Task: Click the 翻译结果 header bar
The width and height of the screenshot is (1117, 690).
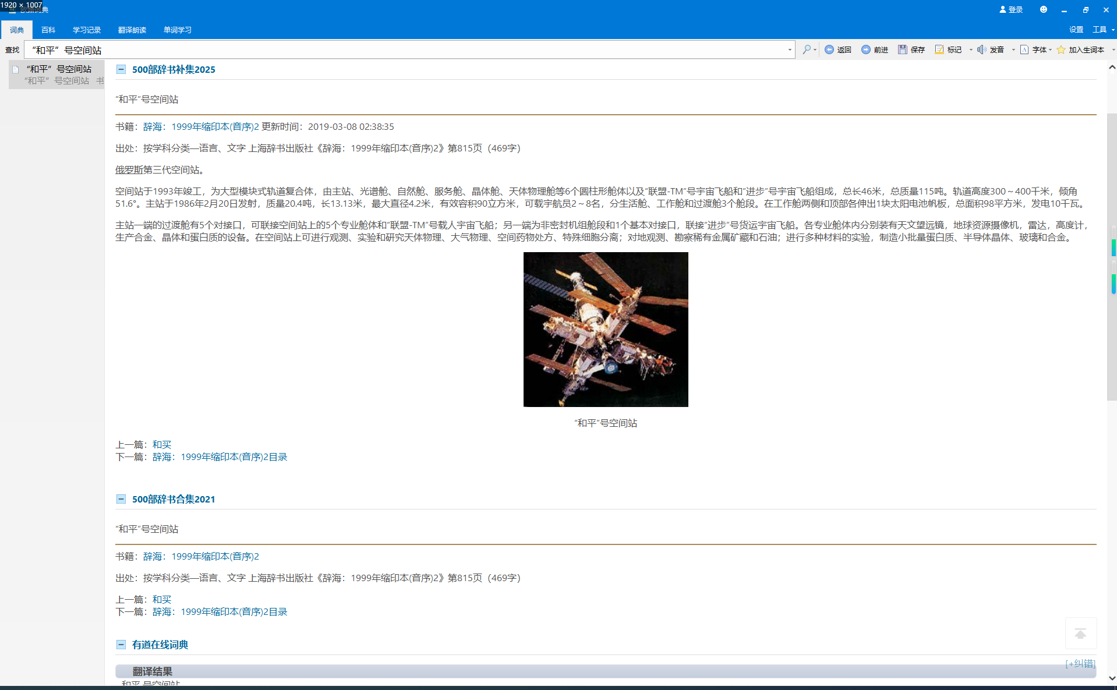Action: coord(606,671)
